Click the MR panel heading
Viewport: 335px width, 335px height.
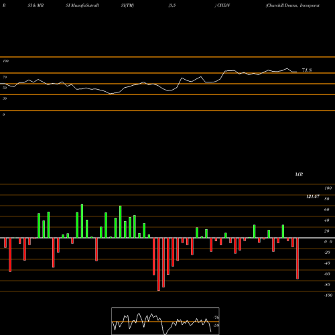coord(299,174)
